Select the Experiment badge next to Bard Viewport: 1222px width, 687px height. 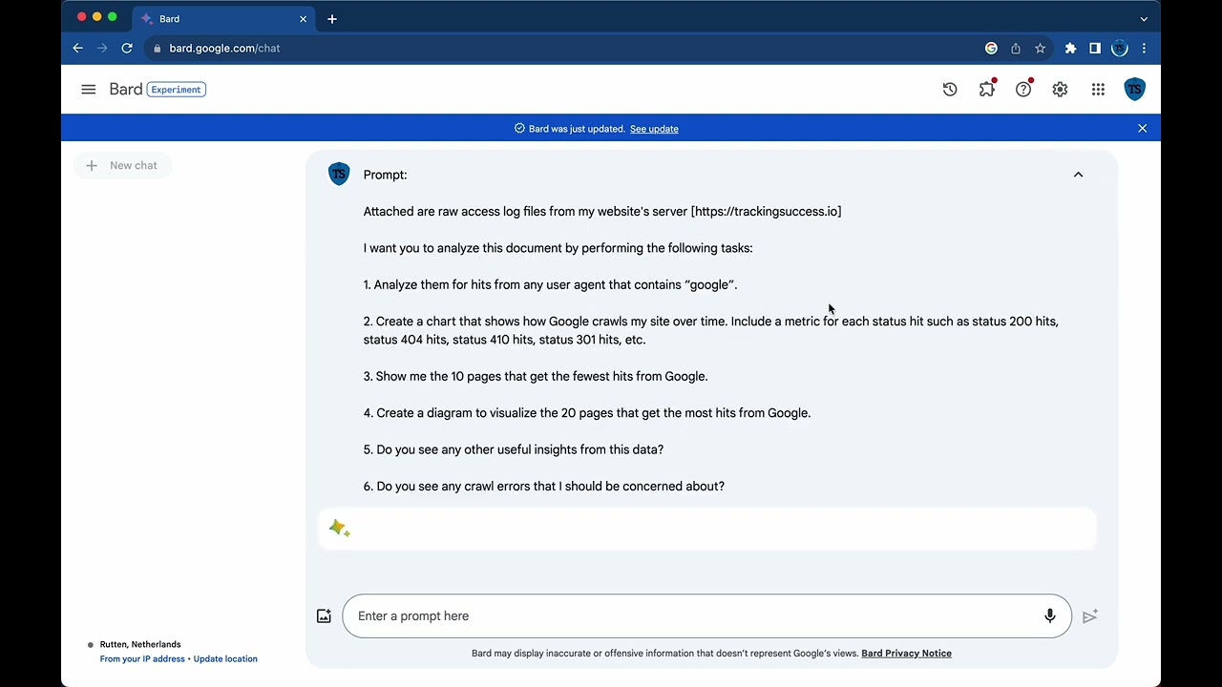177,90
